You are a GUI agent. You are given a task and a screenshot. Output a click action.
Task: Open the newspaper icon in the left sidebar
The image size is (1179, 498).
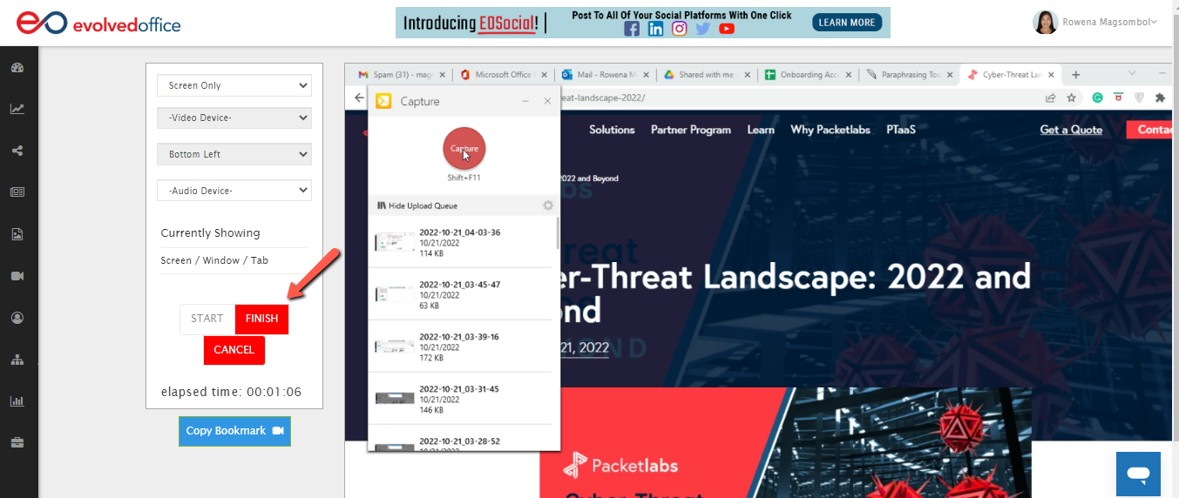click(17, 192)
